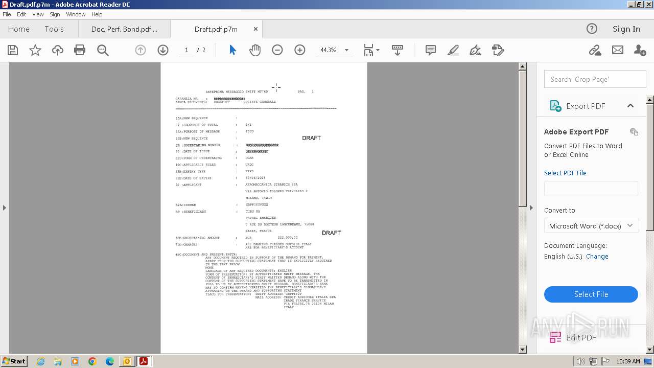654x368 pixels.
Task: Activate the Selection arrow tool
Action: [232, 50]
